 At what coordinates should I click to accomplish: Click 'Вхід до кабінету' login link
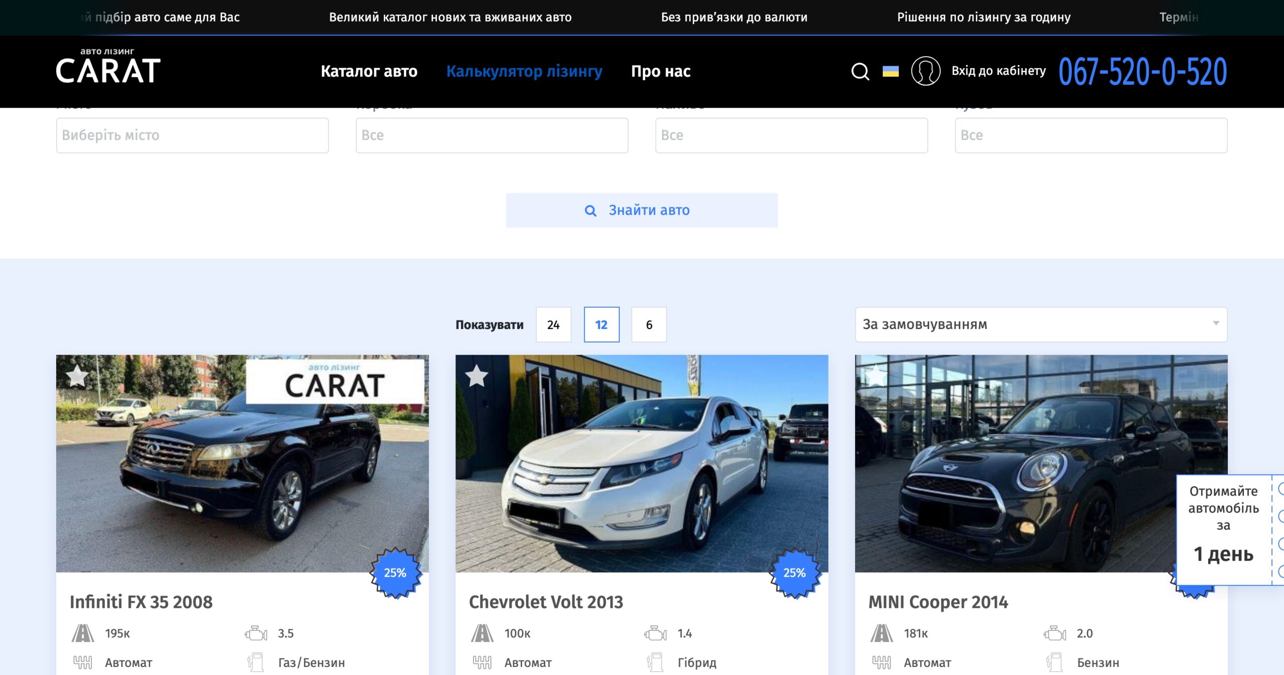tap(999, 71)
